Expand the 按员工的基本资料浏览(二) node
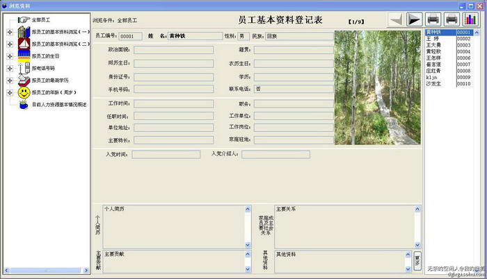The height and width of the screenshot is (279, 487). click(10, 44)
